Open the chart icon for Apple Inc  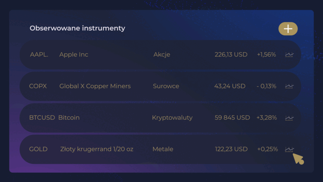click(289, 55)
